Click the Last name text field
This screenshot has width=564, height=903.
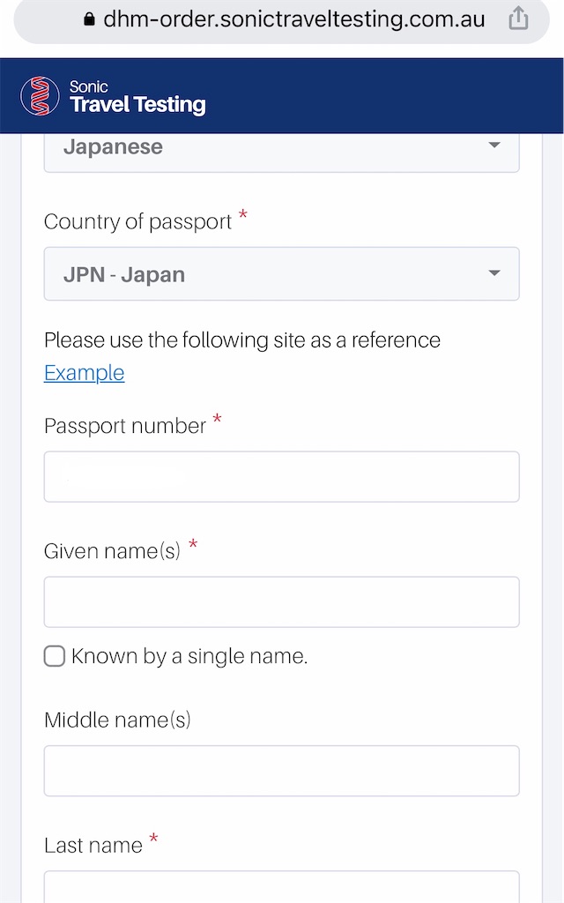click(281, 887)
